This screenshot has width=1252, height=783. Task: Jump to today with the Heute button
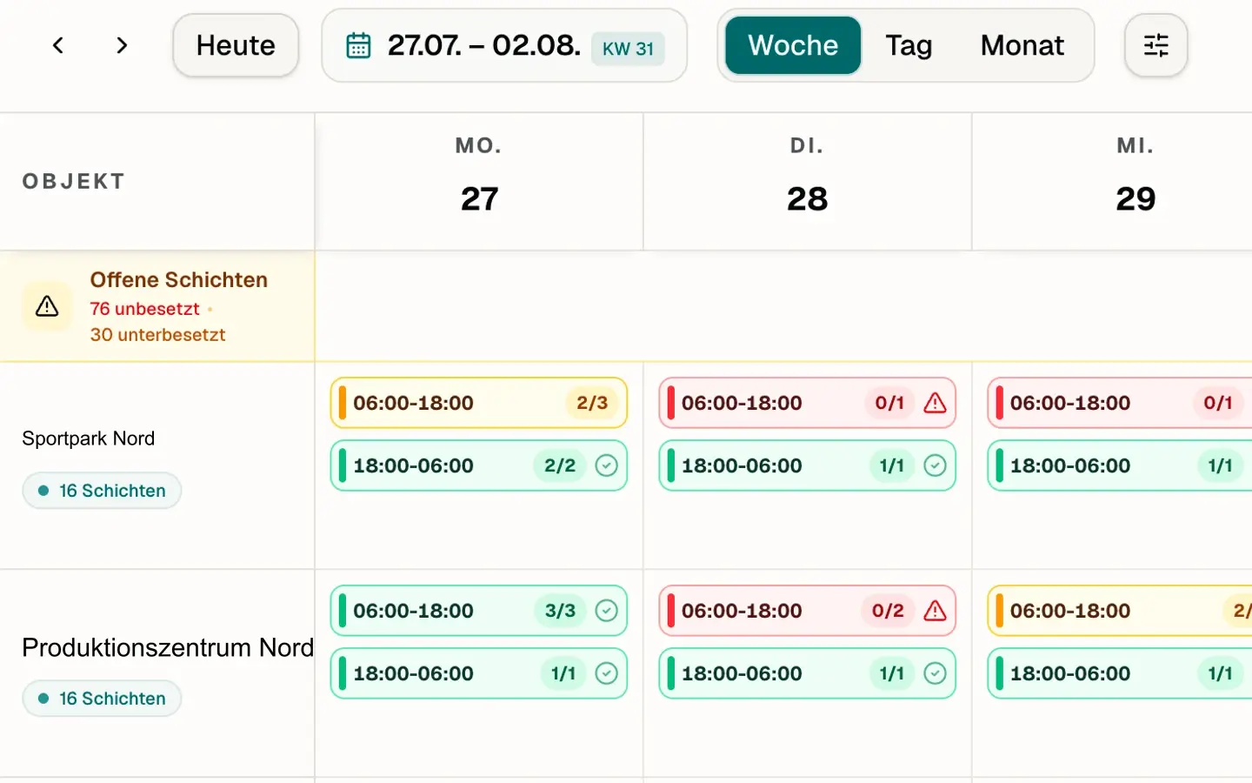tap(236, 45)
